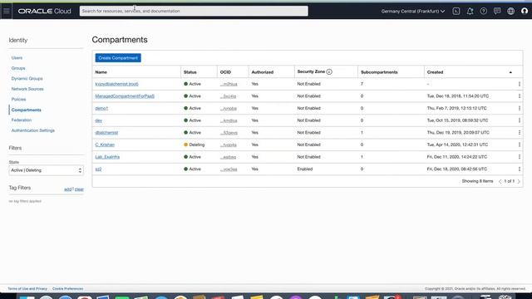Open Policies in Identity menu

[x=18, y=99]
